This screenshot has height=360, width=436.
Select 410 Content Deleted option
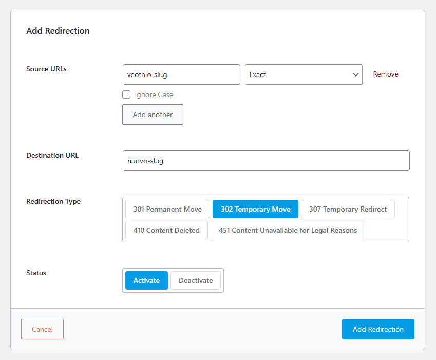point(166,230)
